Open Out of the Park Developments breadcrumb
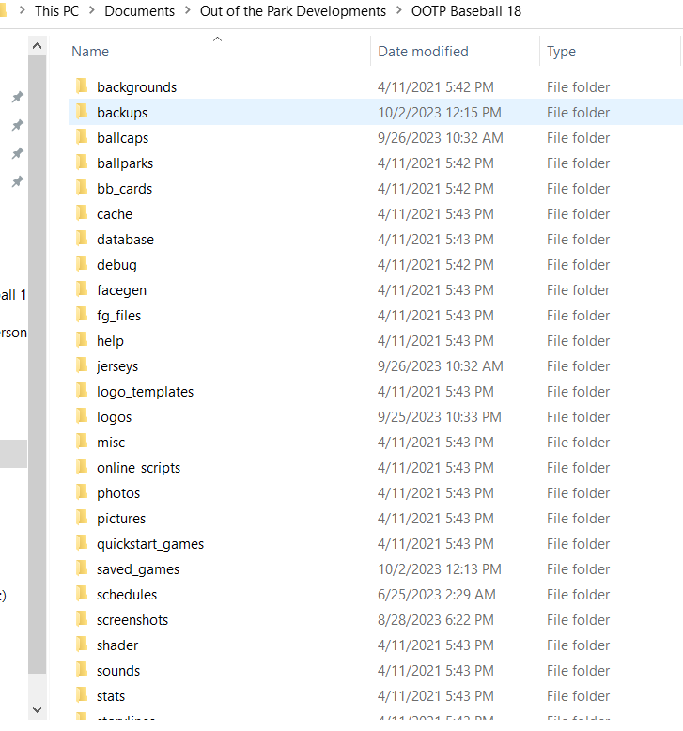 pyautogui.click(x=293, y=10)
